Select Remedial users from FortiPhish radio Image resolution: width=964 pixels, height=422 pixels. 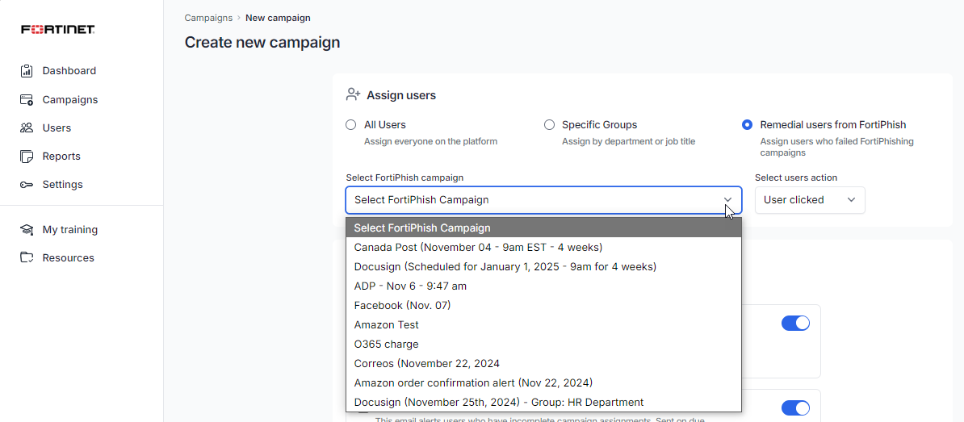[747, 125]
